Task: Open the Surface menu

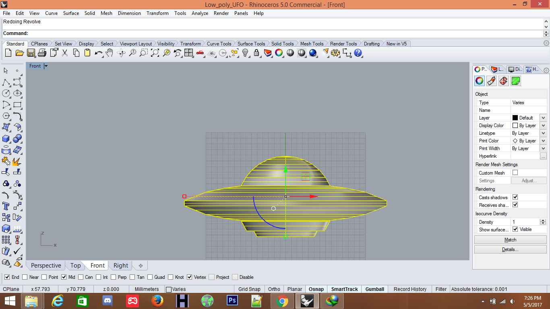Action: click(71, 13)
